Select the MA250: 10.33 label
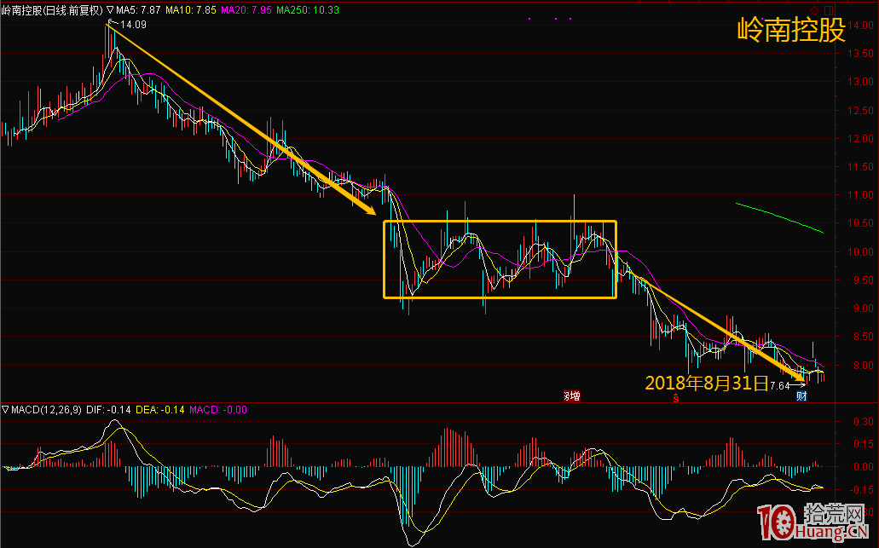 (x=308, y=10)
